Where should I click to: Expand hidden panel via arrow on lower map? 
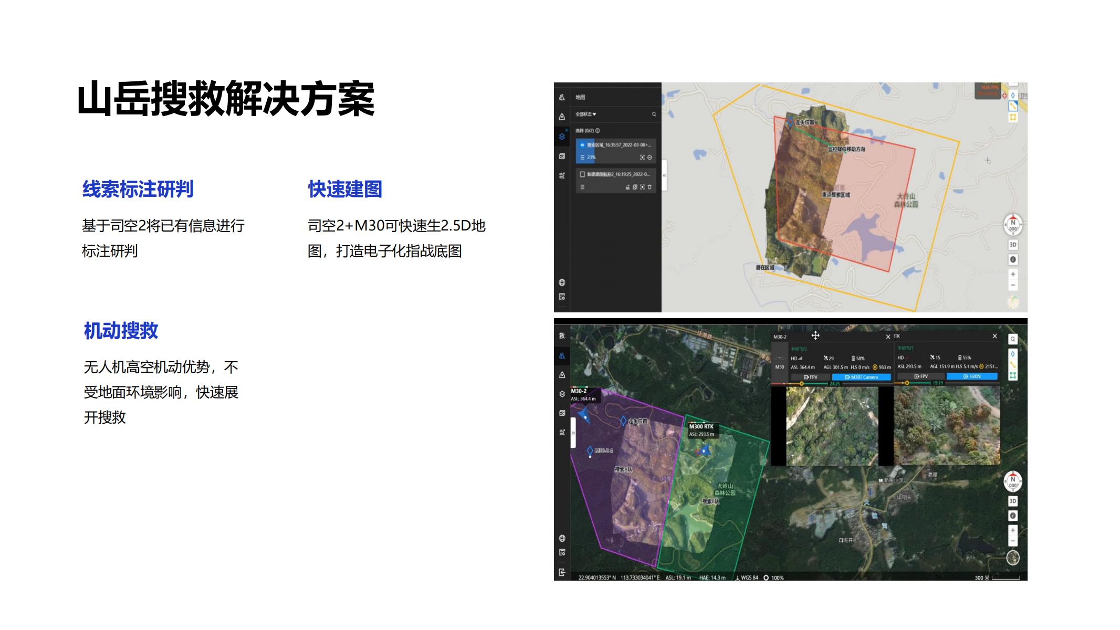[573, 433]
